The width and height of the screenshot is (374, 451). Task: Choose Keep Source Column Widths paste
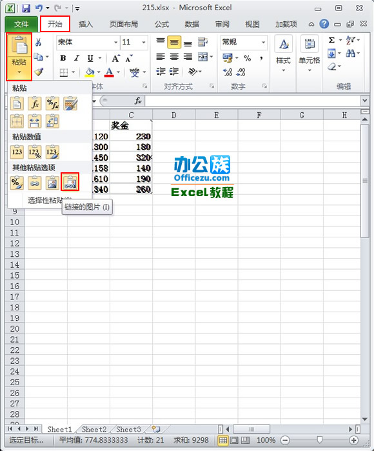pos(35,121)
